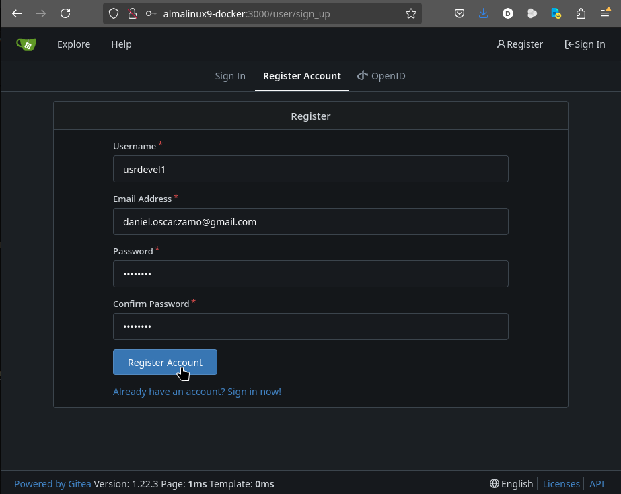Open Firefox downloads panel

point(483,13)
